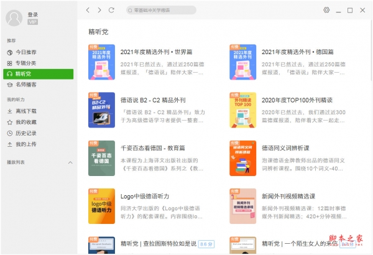Click the 精听党 headphone icon
This screenshot has height=255, width=373.
9,74
